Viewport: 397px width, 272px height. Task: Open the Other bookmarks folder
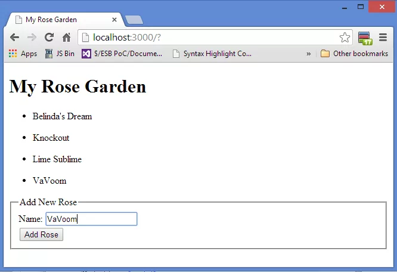point(354,54)
